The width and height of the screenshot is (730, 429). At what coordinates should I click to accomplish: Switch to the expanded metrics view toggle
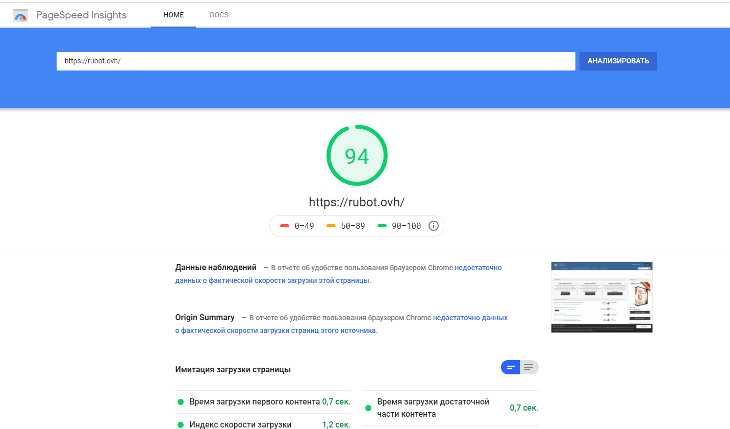click(x=529, y=367)
